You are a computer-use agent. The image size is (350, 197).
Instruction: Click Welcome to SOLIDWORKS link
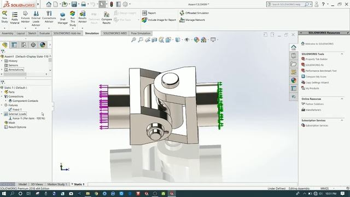click(x=319, y=44)
